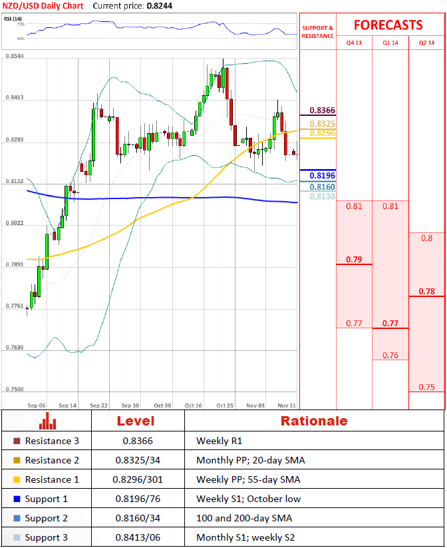447x548 pixels.
Task: Click the 'Q4 13' forecast column header
Action: (354, 43)
